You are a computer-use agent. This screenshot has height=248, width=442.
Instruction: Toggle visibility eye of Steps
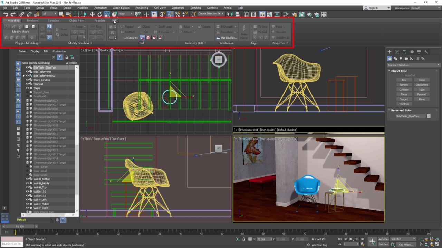pyautogui.click(x=27, y=88)
